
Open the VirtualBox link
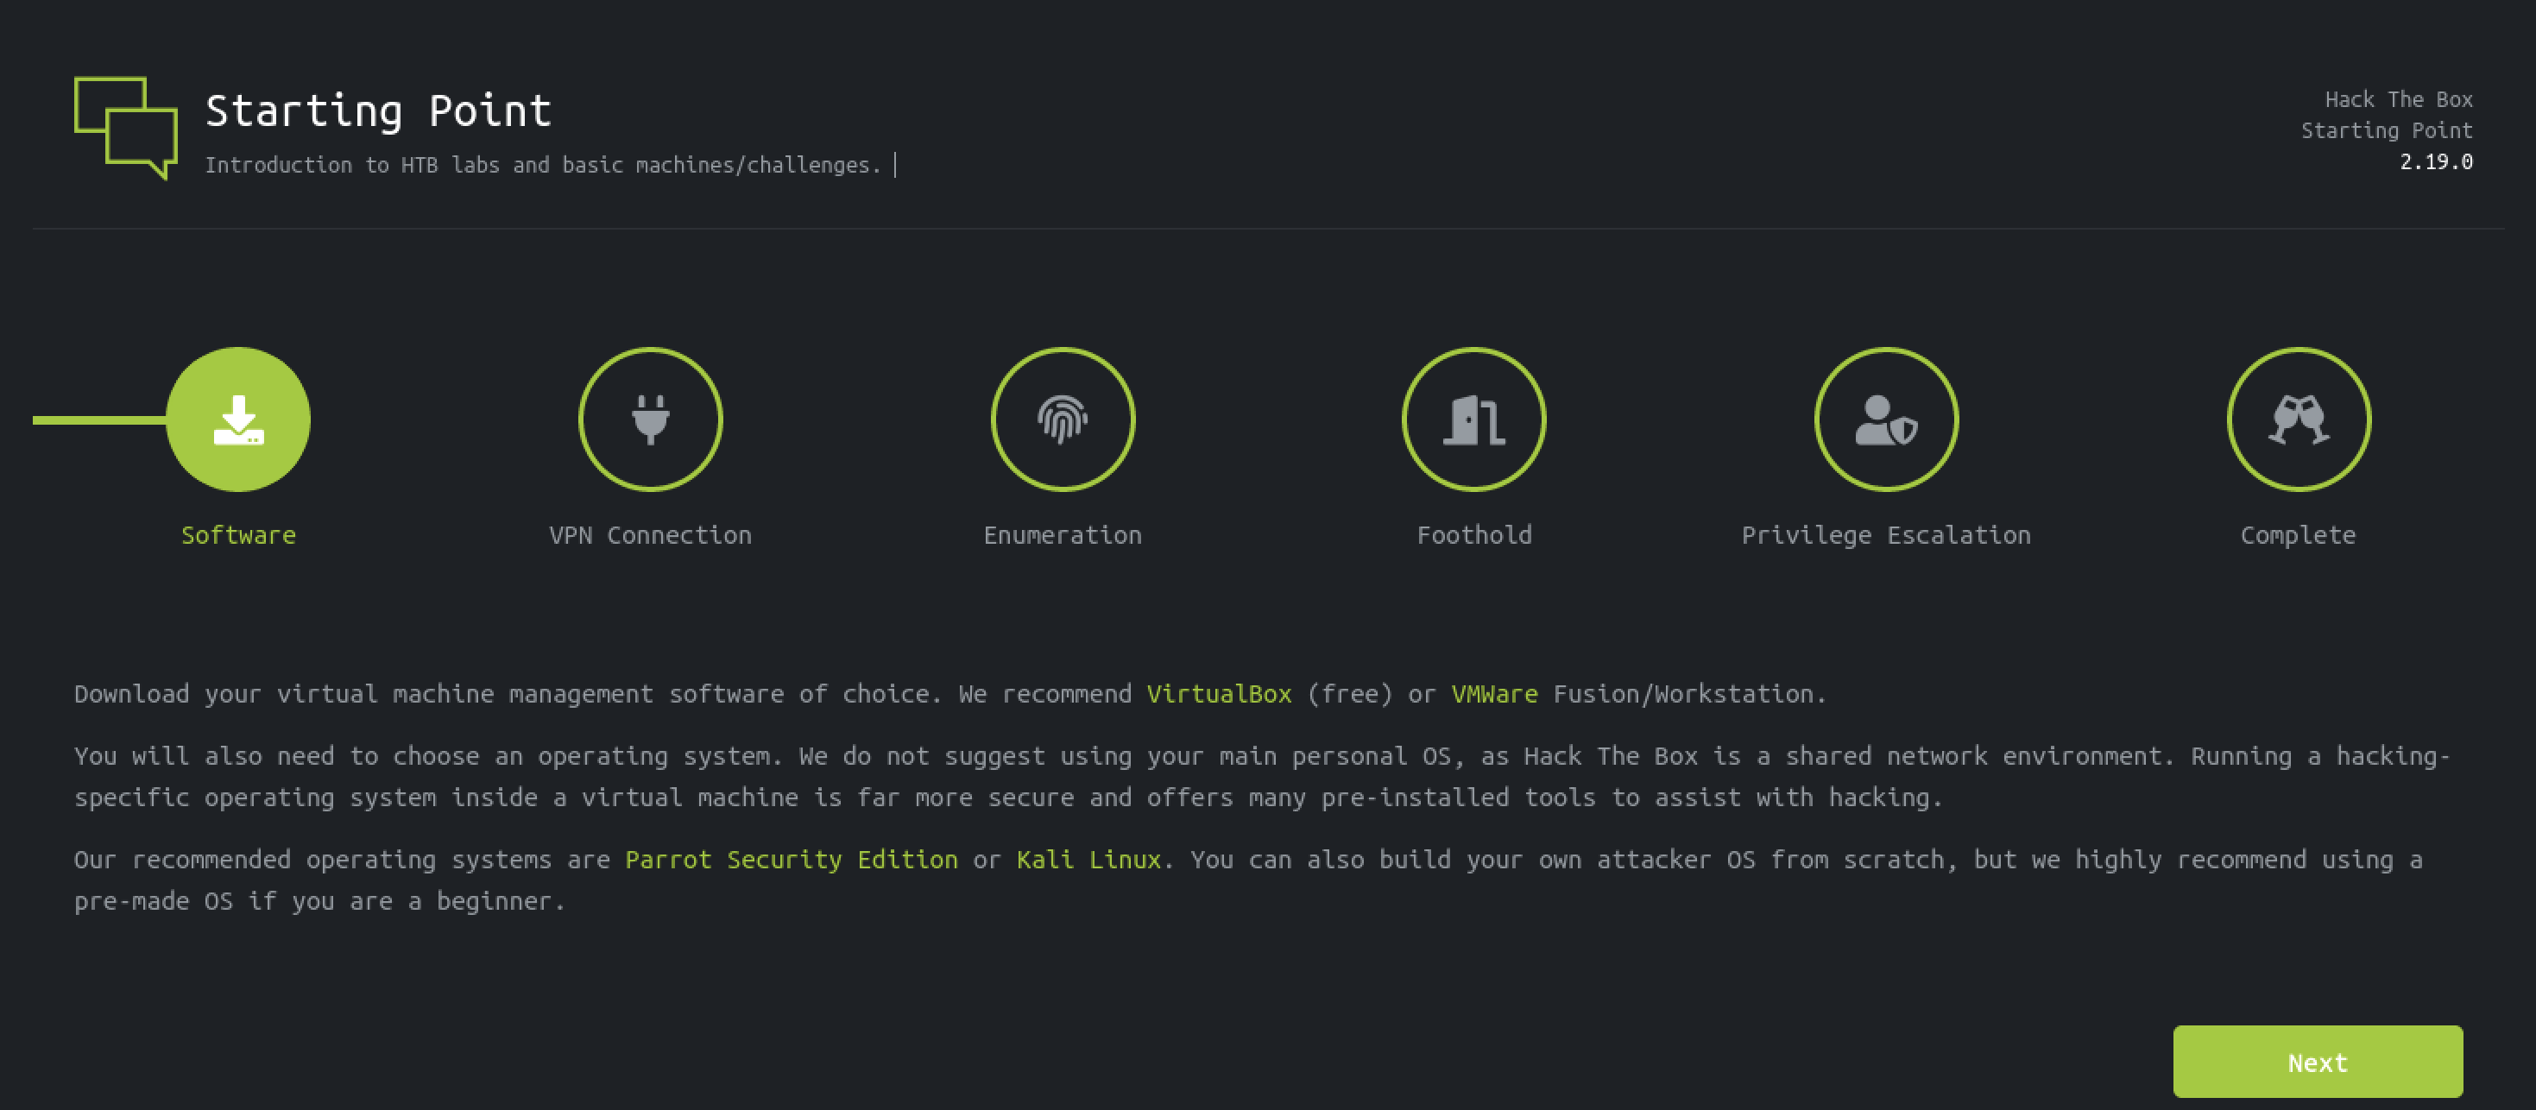[1219, 694]
